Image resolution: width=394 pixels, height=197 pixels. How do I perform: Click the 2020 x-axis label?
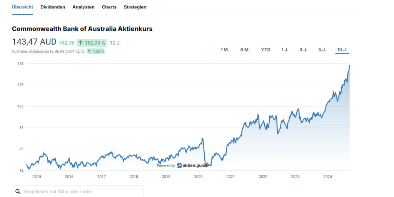tap(198, 177)
